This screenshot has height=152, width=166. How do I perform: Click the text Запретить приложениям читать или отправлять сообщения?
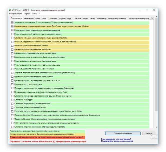click(44, 73)
